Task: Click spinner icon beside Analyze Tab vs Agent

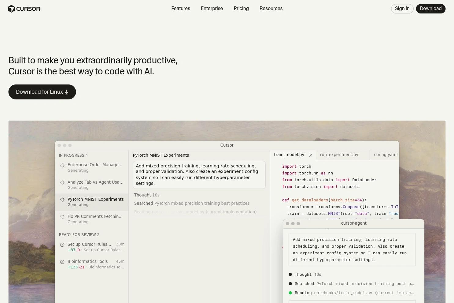Action: tap(62, 182)
